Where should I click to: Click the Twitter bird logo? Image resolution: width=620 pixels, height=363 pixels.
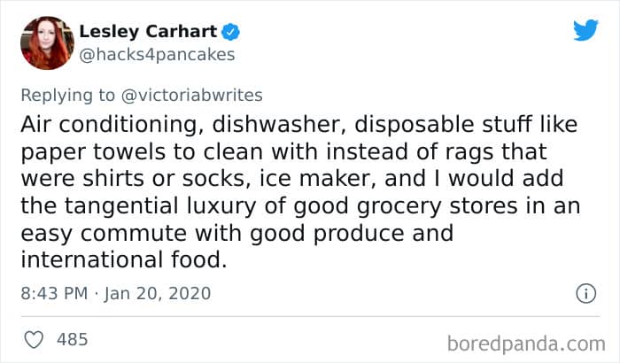tap(585, 31)
